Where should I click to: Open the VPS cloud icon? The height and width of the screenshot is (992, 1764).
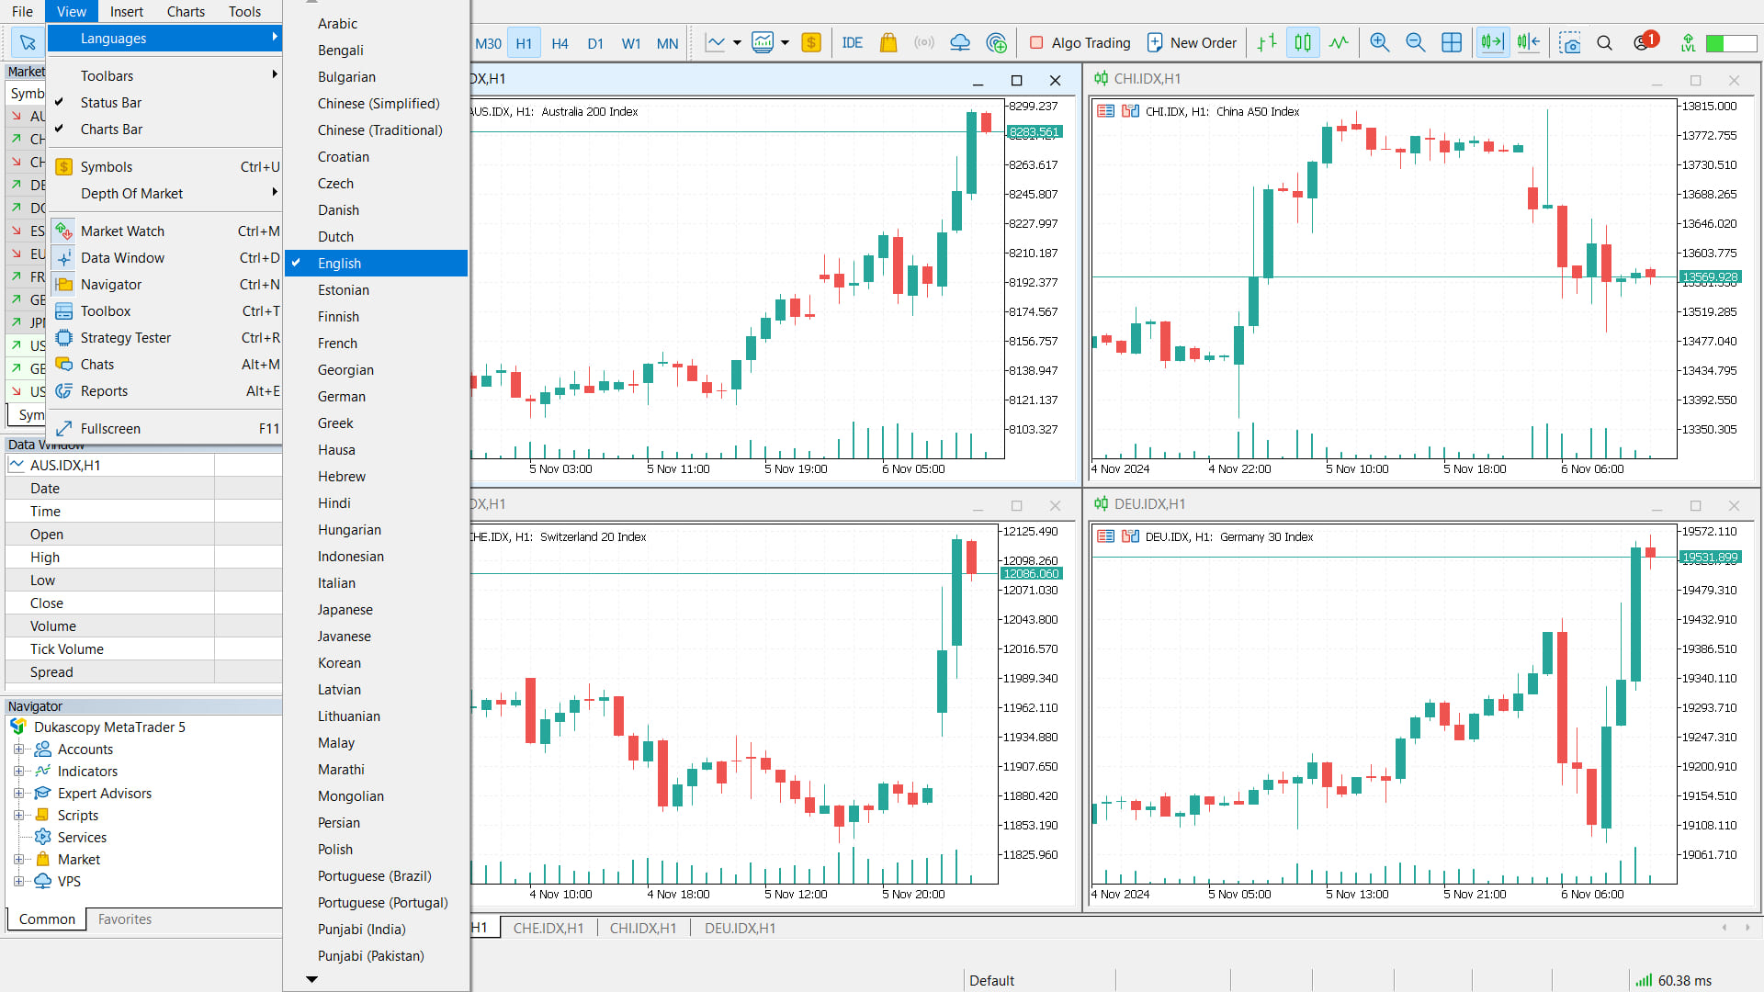pyautogui.click(x=960, y=42)
